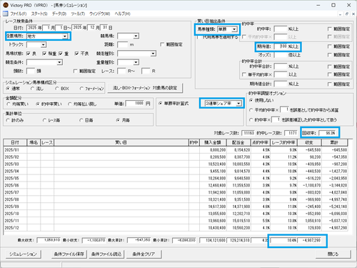This screenshot has height=268, width=357.
Task: Click the 距離 input field
Action: pyautogui.click(x=123, y=44)
